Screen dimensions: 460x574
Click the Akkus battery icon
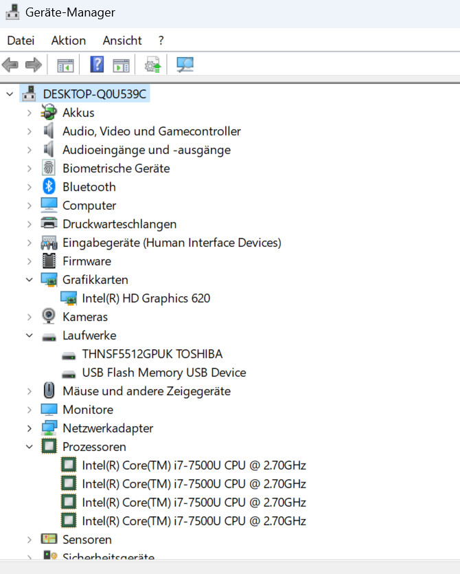click(x=49, y=112)
